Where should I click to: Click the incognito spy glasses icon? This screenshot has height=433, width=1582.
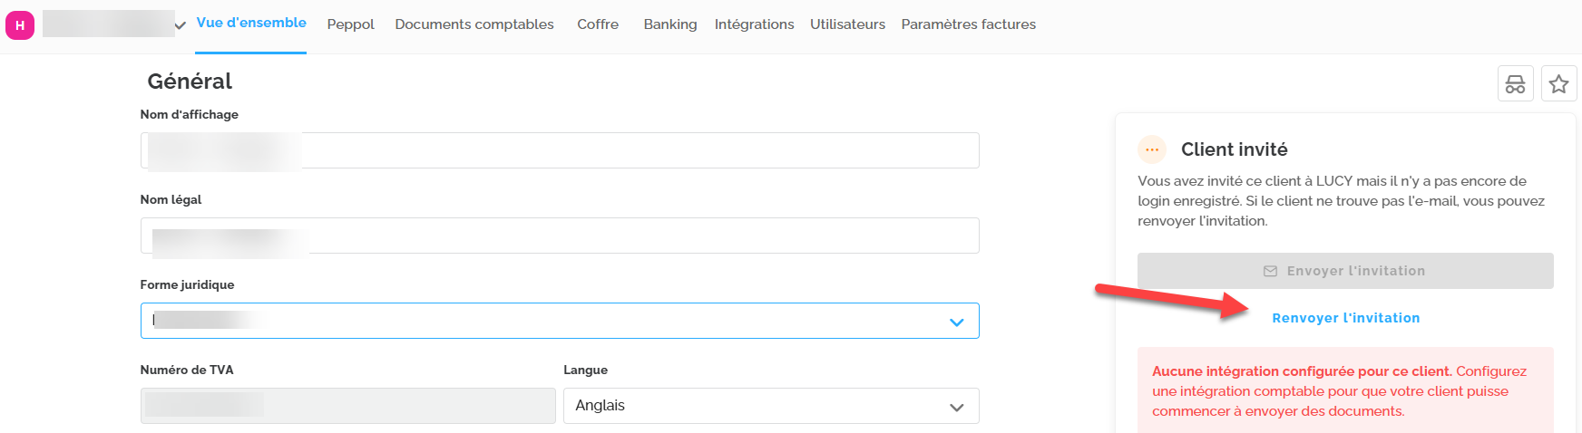click(1515, 84)
